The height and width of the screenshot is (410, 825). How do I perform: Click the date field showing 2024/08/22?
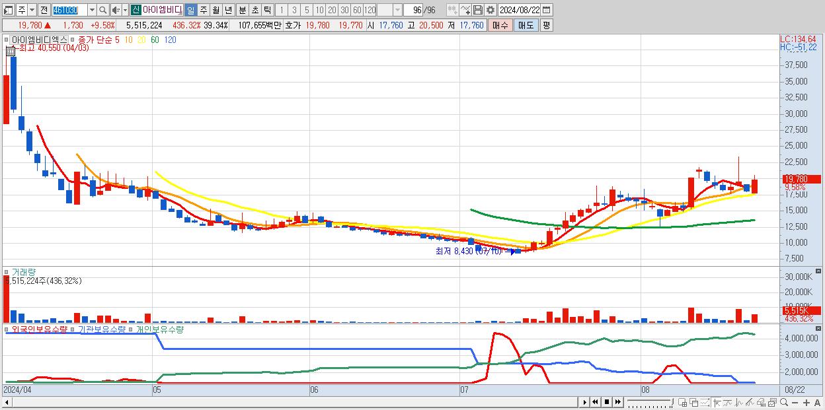[x=520, y=10]
